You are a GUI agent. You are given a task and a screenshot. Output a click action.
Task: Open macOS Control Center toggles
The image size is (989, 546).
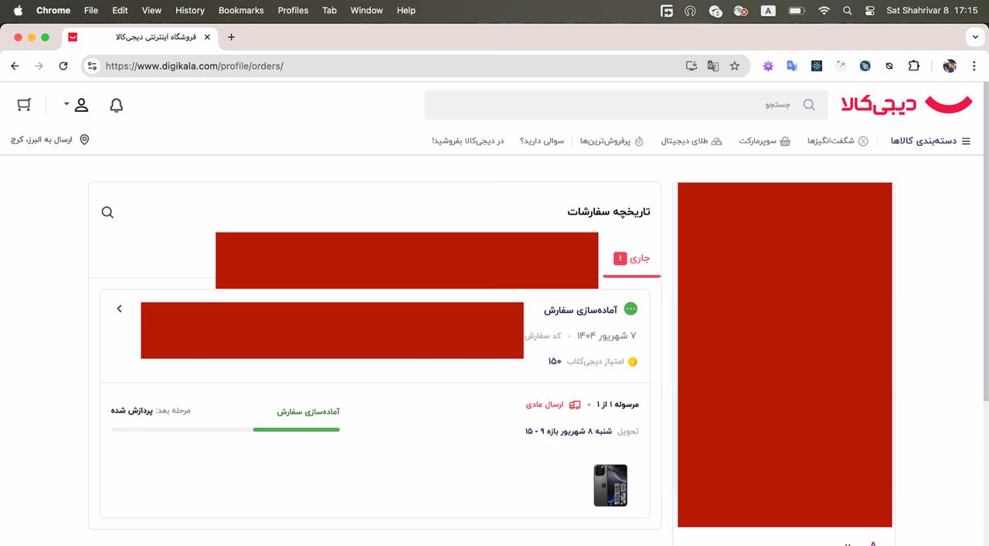click(870, 11)
